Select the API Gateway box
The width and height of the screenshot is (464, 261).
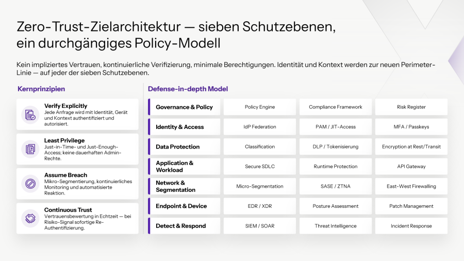[x=411, y=166]
